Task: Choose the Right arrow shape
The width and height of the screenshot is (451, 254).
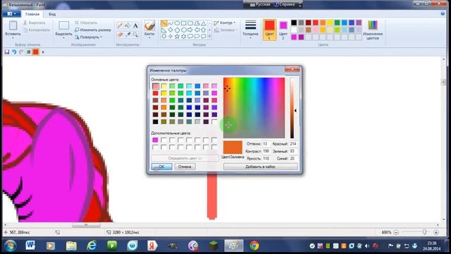Action: [x=190, y=30]
